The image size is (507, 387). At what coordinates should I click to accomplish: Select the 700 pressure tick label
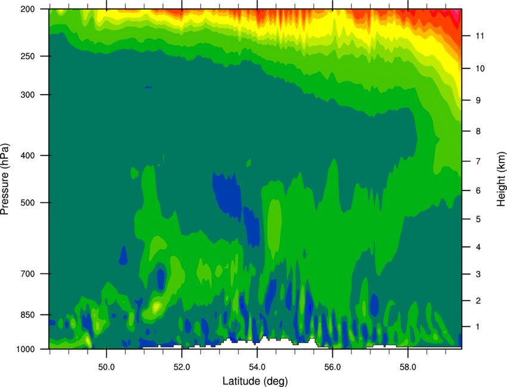[x=27, y=274]
